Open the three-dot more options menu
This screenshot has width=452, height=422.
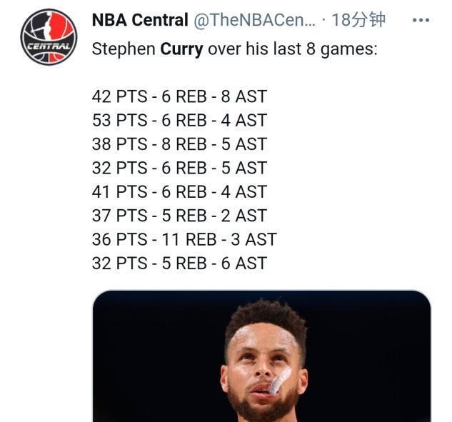tap(421, 20)
